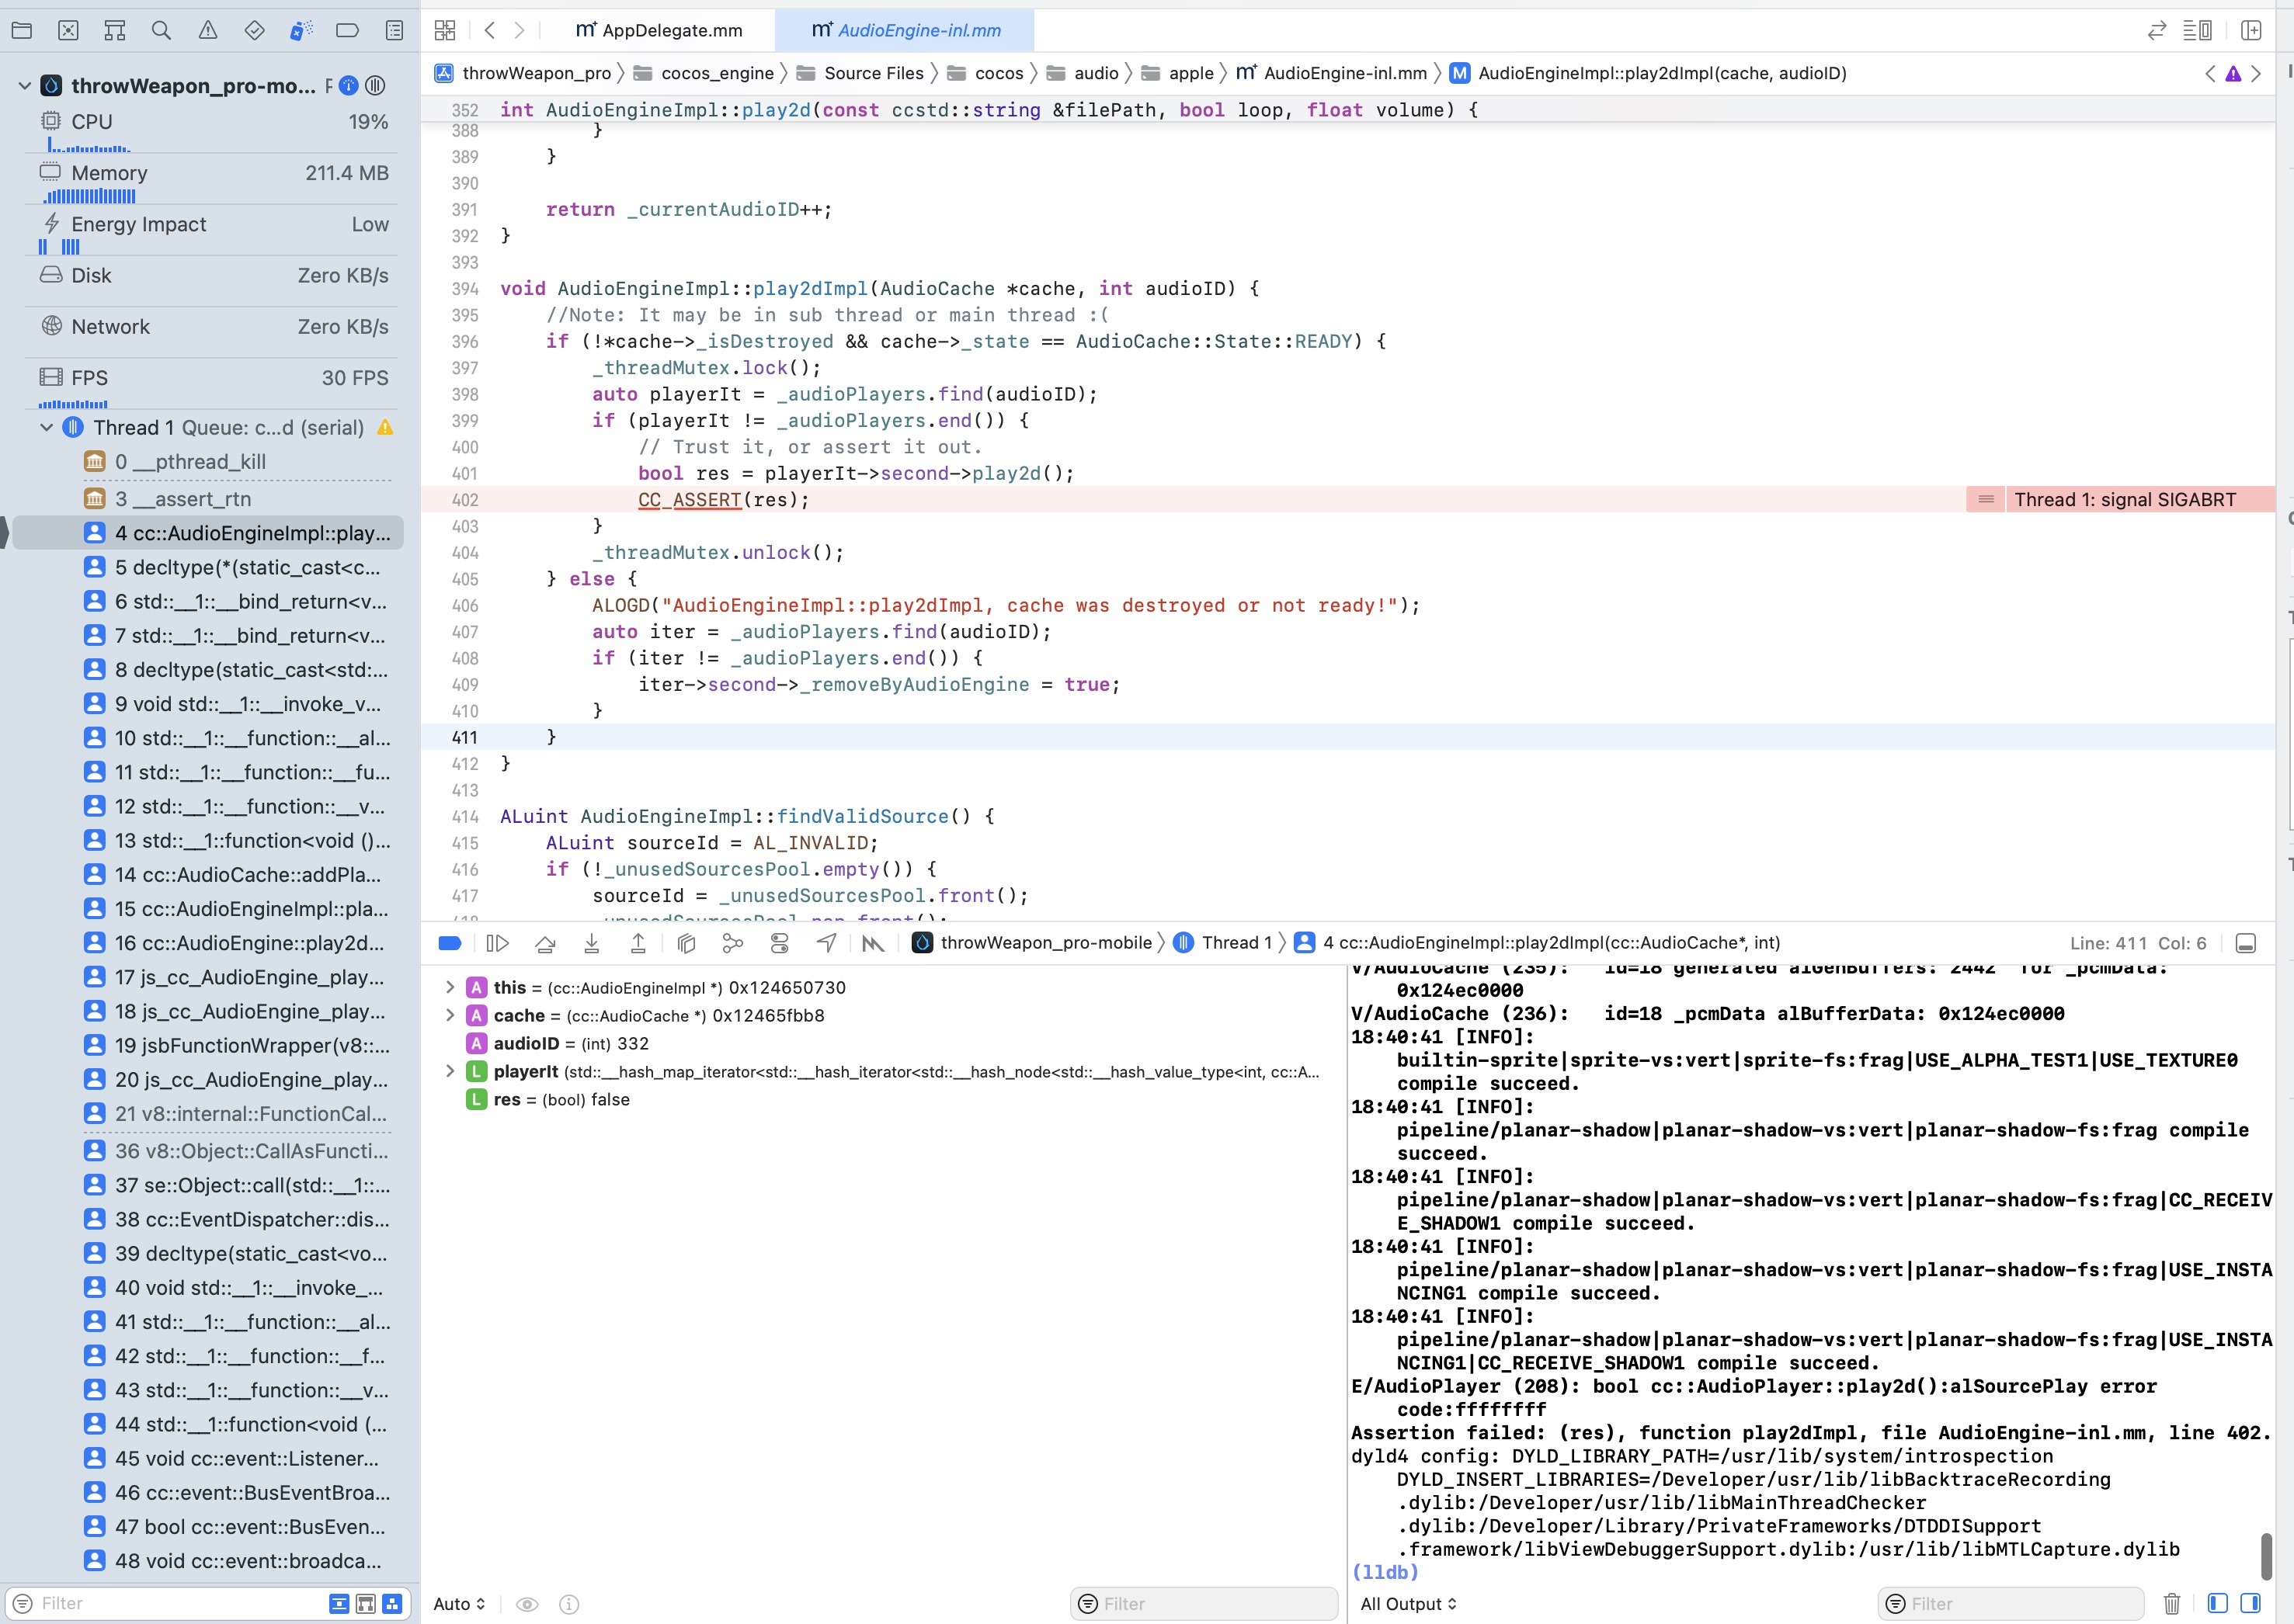Click the Step Into debug button

click(x=591, y=943)
